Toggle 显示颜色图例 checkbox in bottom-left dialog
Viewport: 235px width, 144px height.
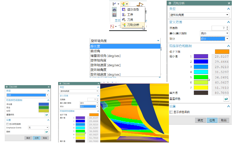pyautogui.click(x=8, y=124)
